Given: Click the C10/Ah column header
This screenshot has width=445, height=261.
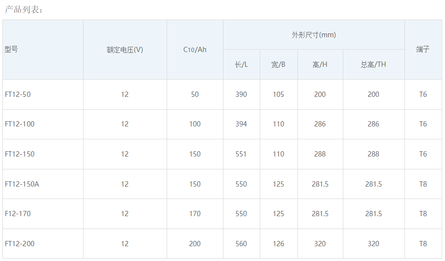Looking at the screenshot, I should point(195,50).
